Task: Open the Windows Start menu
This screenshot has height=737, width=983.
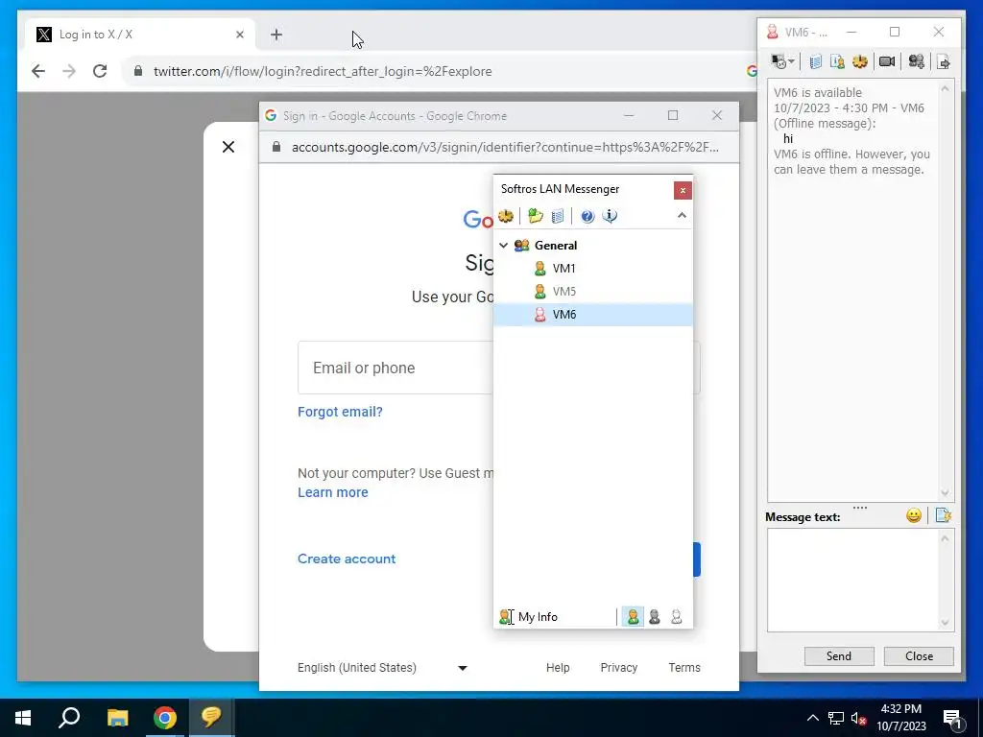Action: (x=23, y=718)
